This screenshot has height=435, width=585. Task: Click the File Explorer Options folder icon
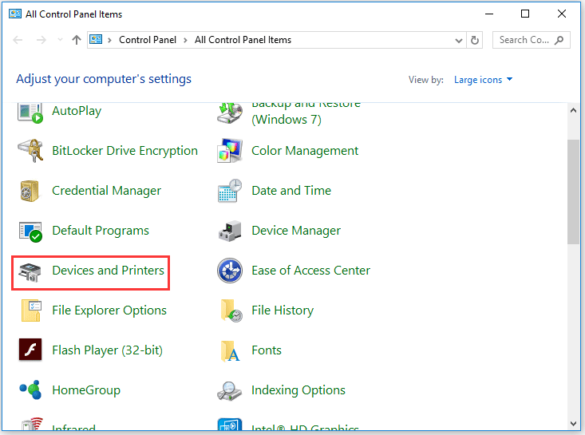[31, 310]
